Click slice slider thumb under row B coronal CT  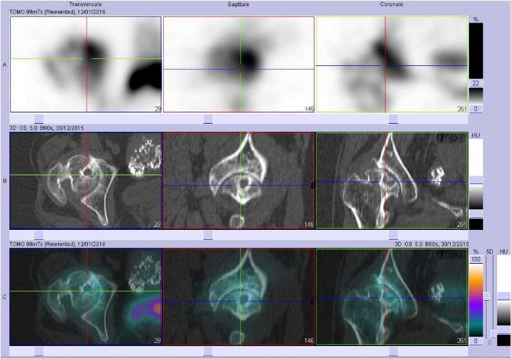point(394,235)
